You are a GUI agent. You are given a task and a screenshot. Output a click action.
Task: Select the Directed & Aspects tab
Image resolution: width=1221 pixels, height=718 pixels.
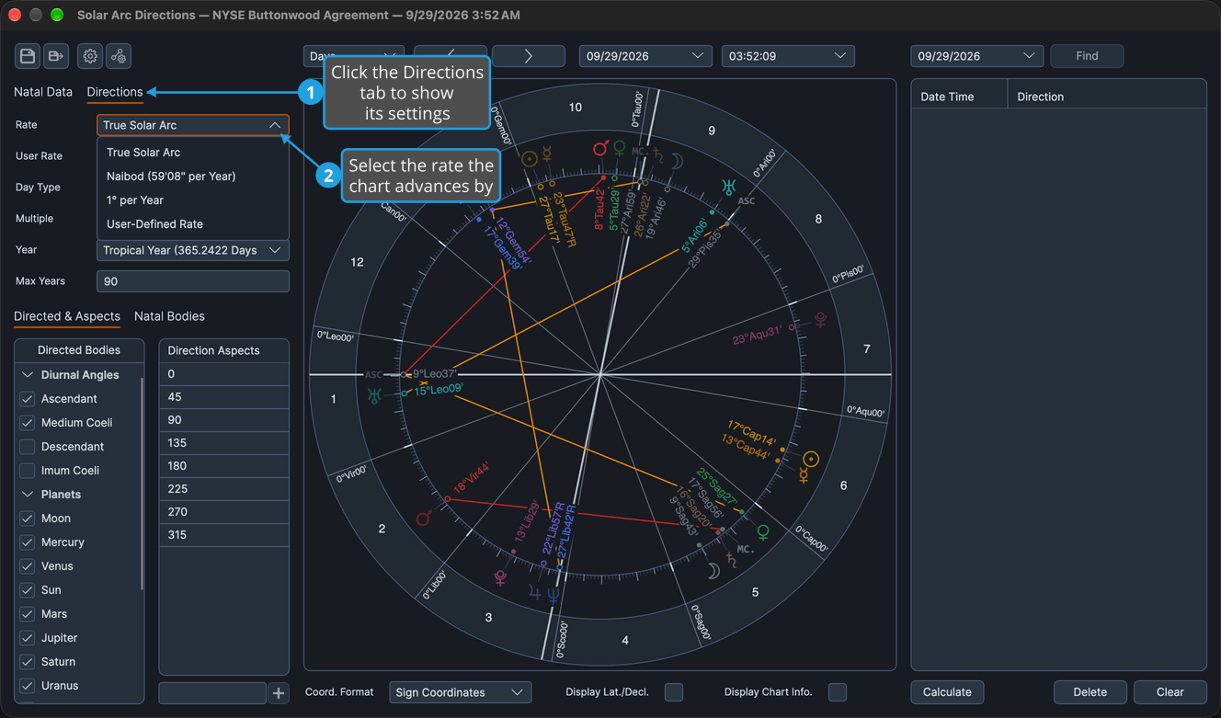67,316
